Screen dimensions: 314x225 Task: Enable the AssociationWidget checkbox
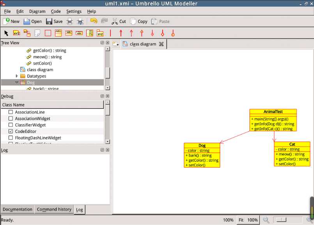click(x=11, y=119)
